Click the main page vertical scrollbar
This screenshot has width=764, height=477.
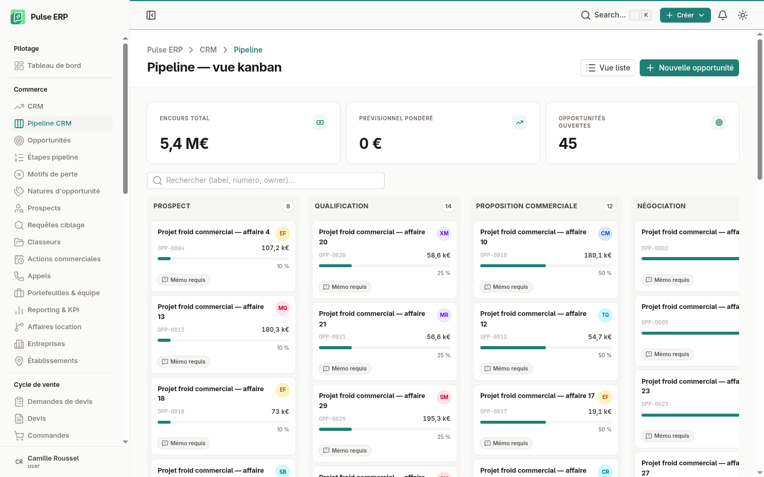[x=760, y=109]
